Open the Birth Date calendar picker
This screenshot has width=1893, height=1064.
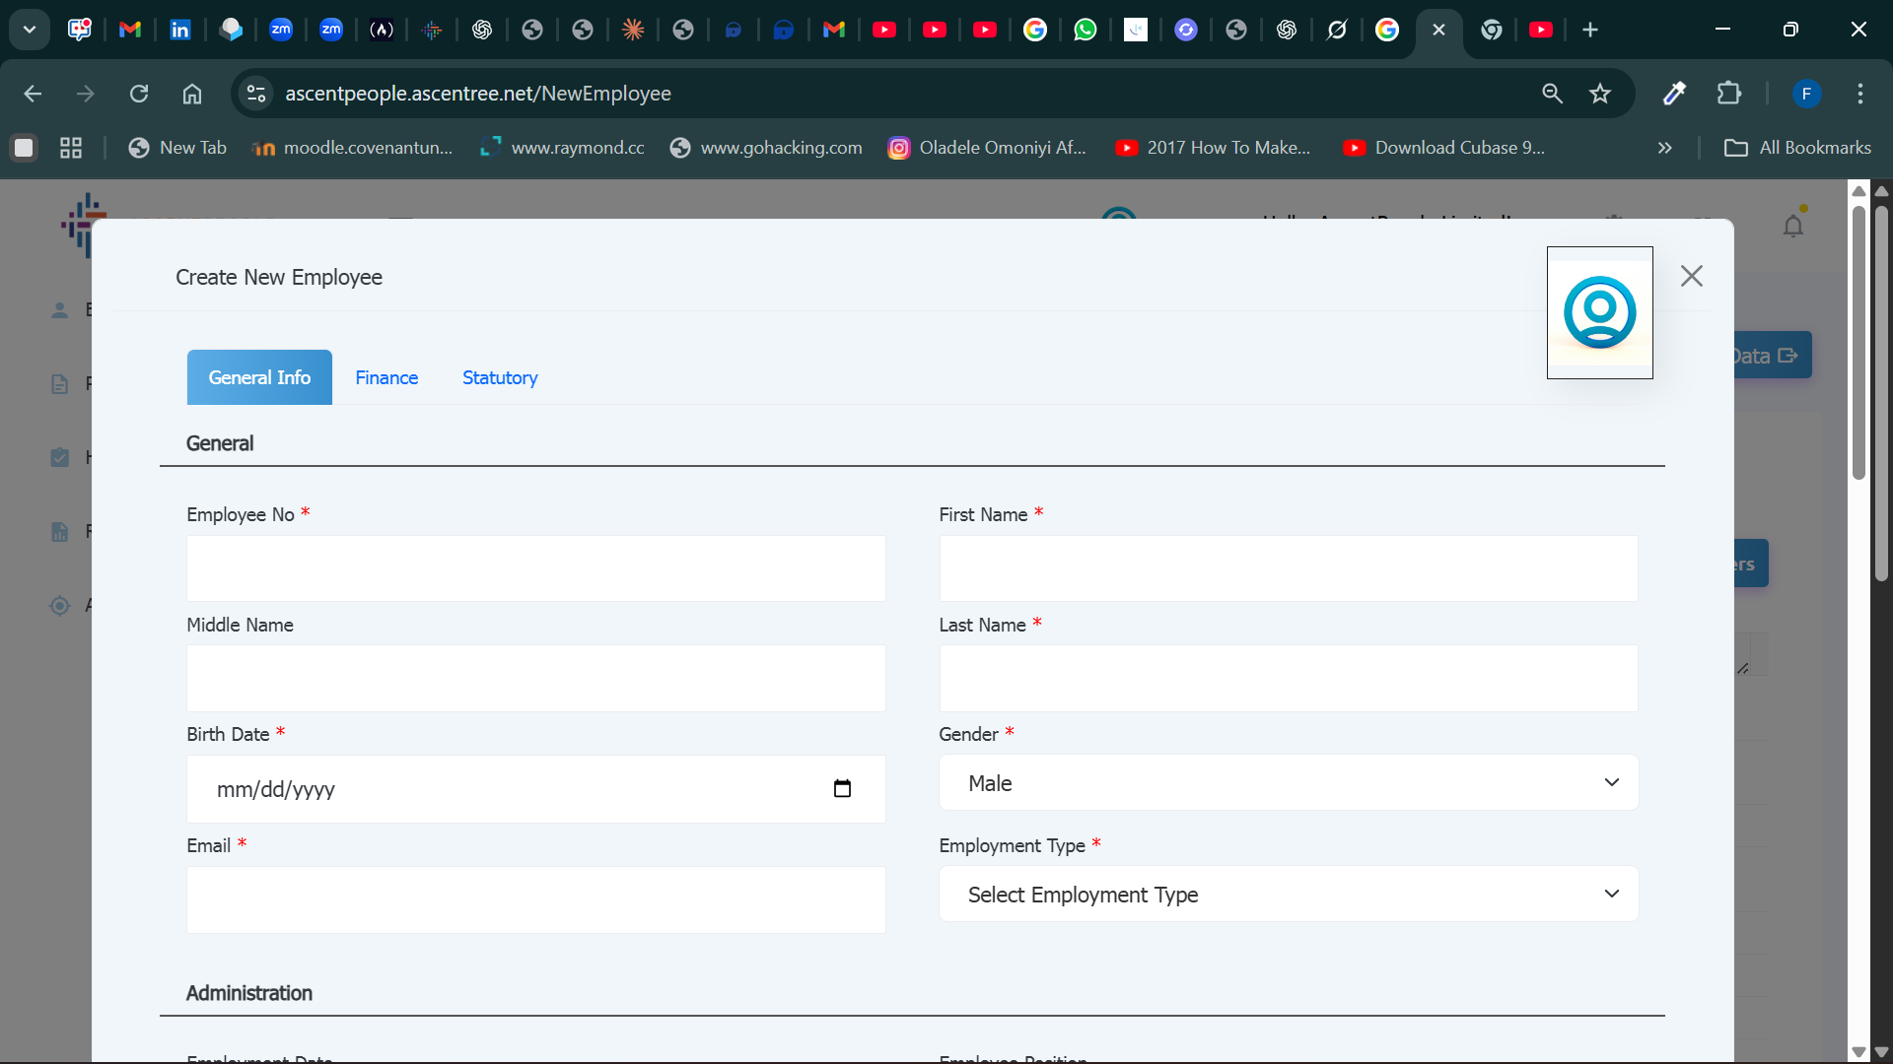pos(842,788)
